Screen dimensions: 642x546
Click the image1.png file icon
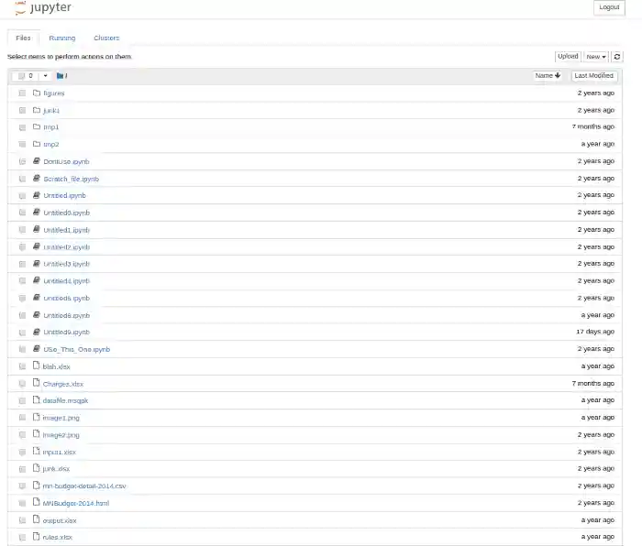(x=36, y=417)
